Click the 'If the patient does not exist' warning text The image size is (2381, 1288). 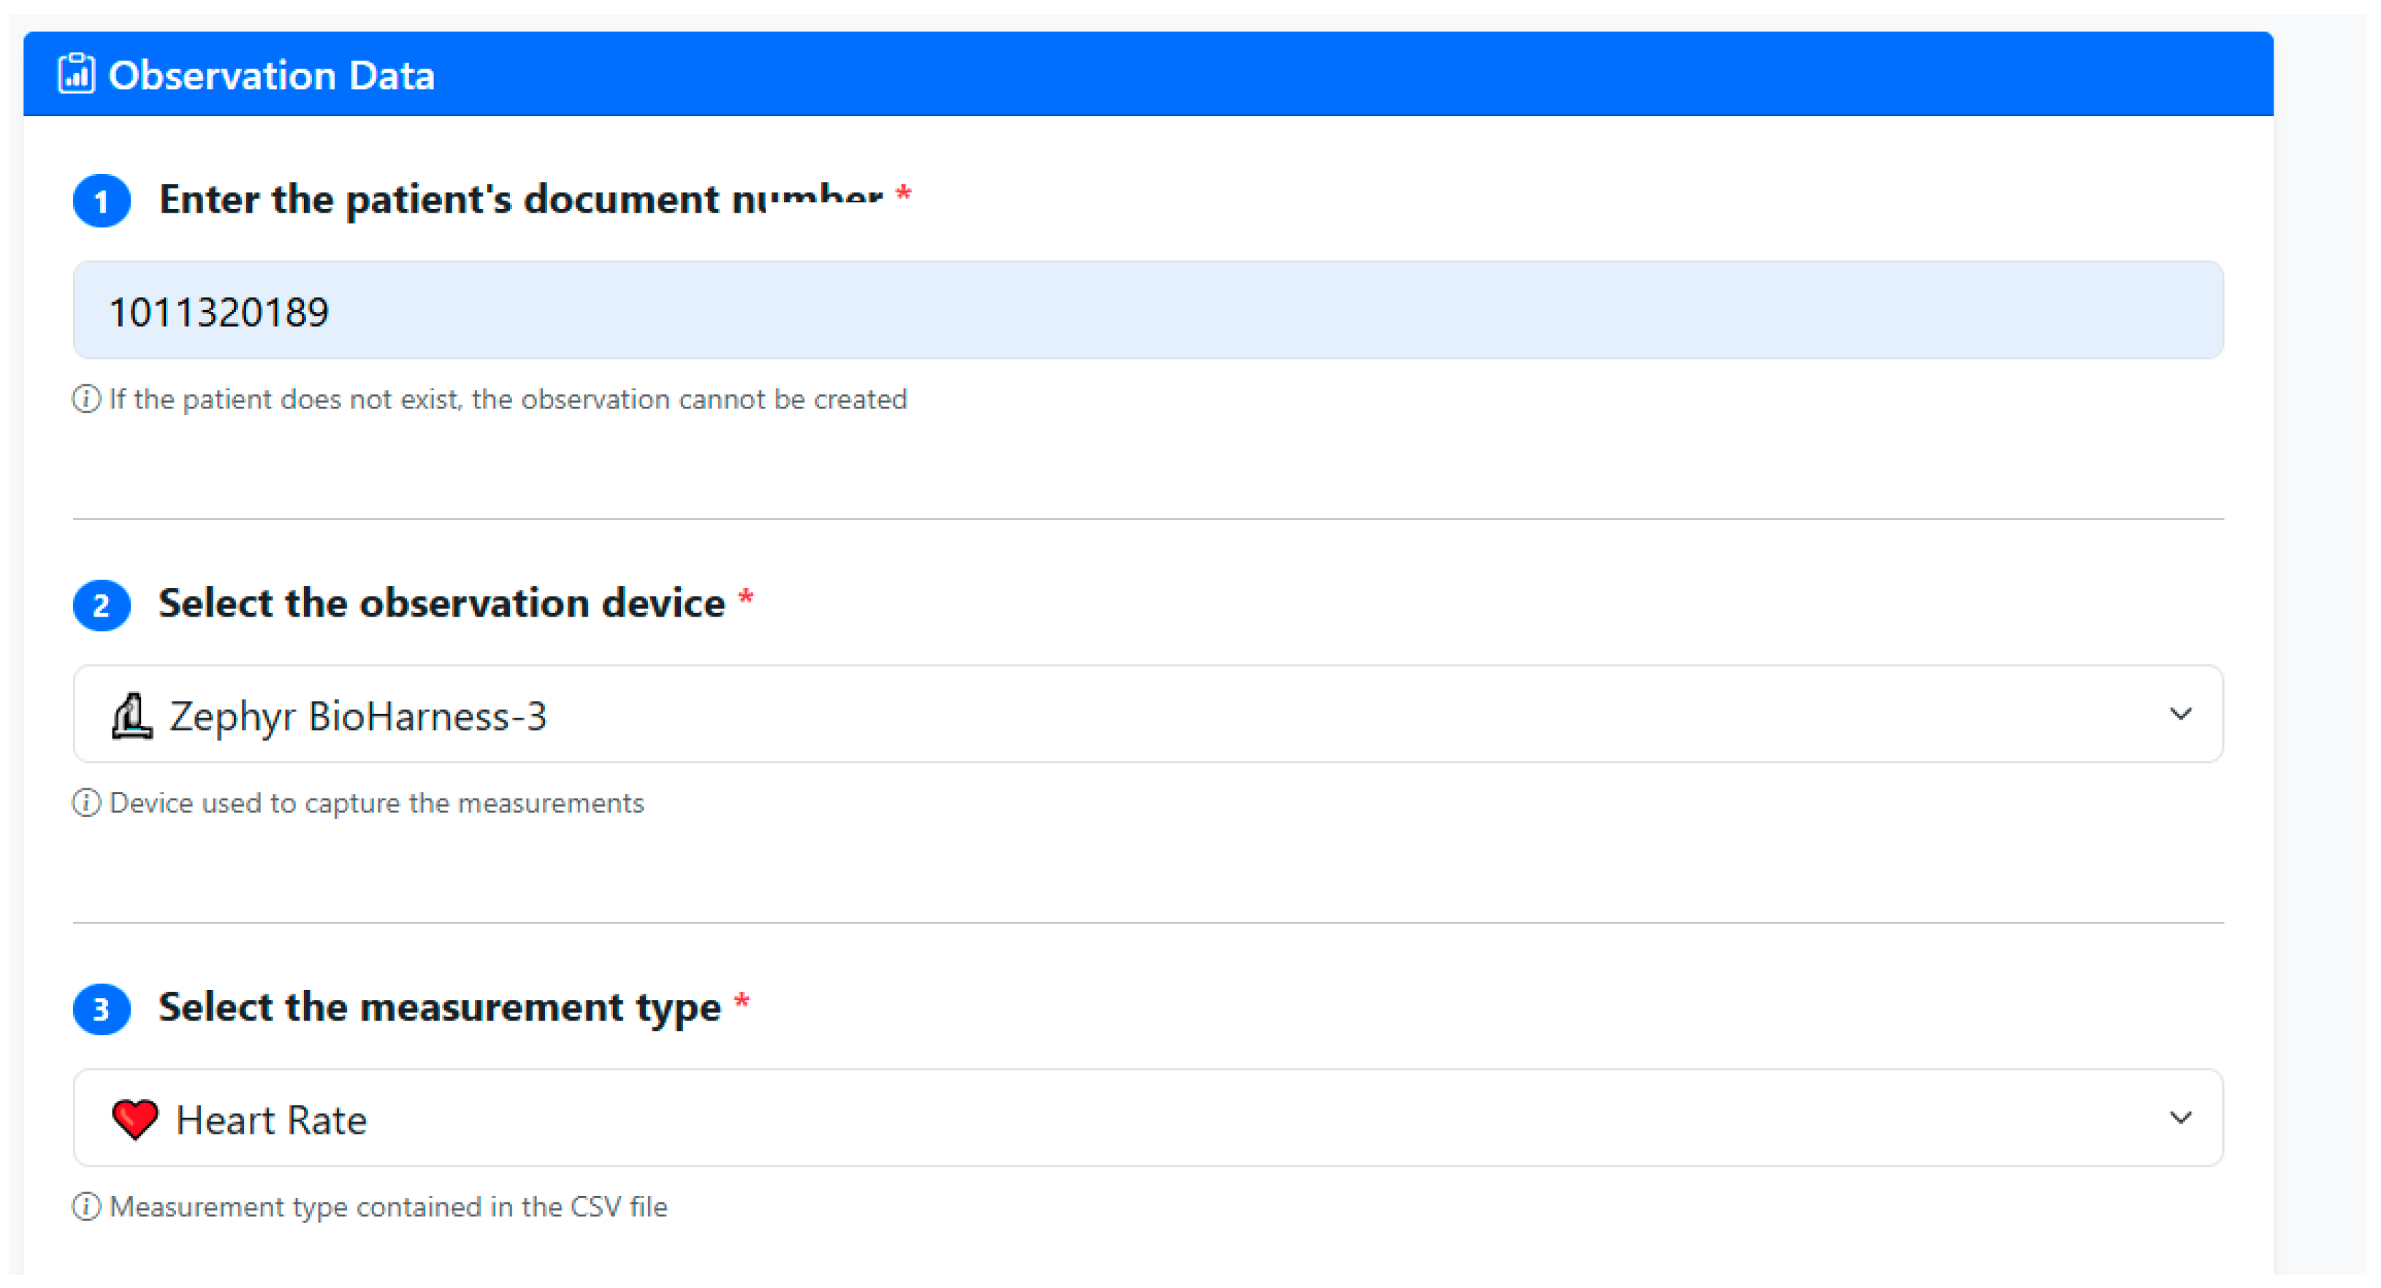tap(508, 399)
